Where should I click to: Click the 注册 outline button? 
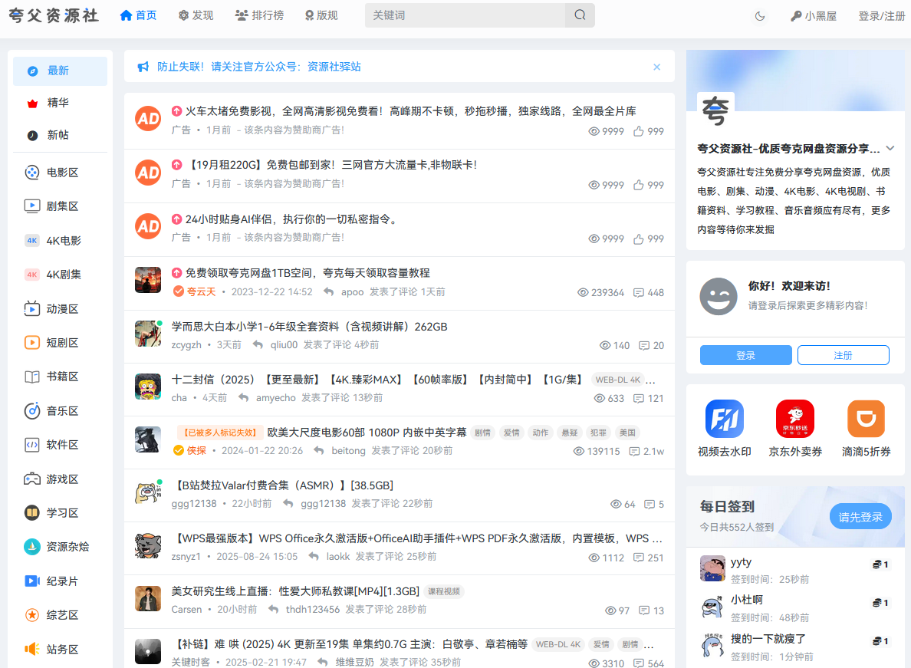click(843, 355)
